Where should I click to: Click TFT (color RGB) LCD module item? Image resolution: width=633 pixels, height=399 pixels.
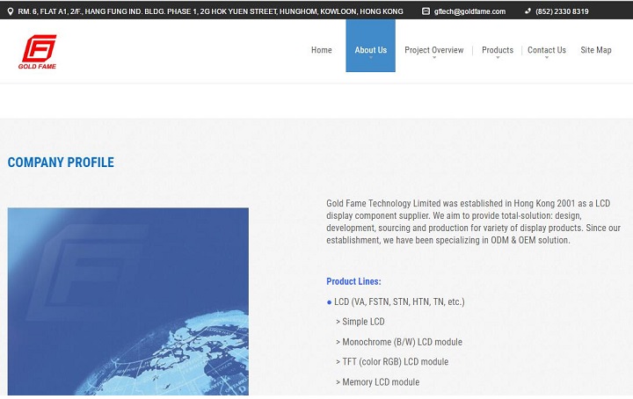coord(396,361)
